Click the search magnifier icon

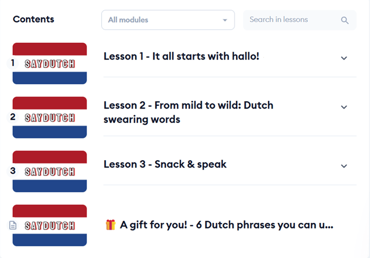pos(345,20)
